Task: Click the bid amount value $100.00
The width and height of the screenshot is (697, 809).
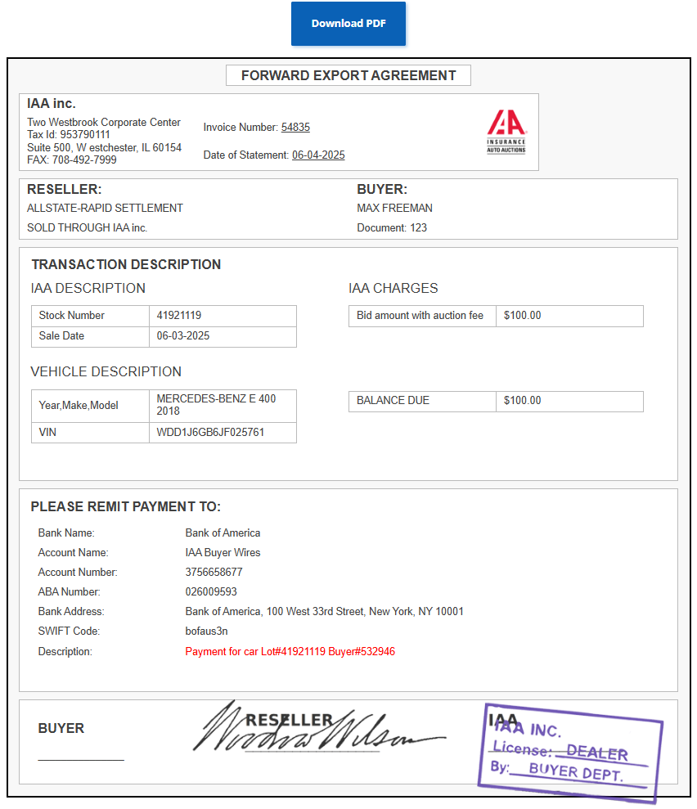Action: click(x=569, y=316)
